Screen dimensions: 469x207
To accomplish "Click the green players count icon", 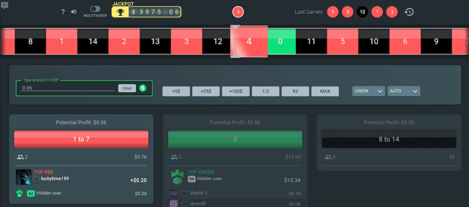I will (x=174, y=157).
